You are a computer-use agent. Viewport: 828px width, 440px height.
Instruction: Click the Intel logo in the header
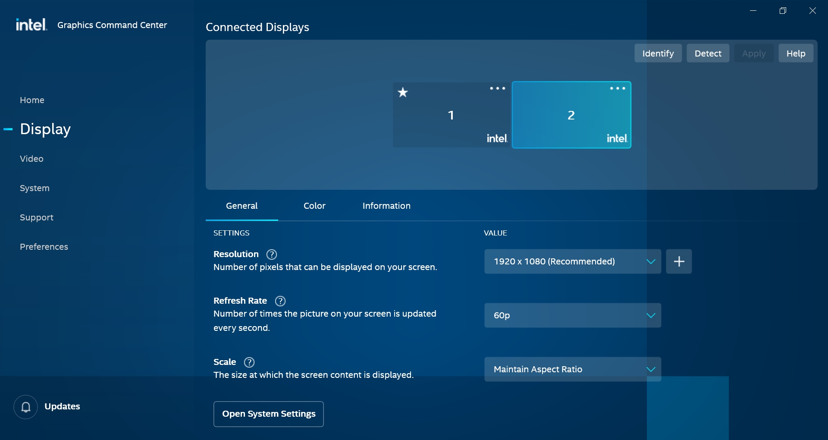pos(31,25)
